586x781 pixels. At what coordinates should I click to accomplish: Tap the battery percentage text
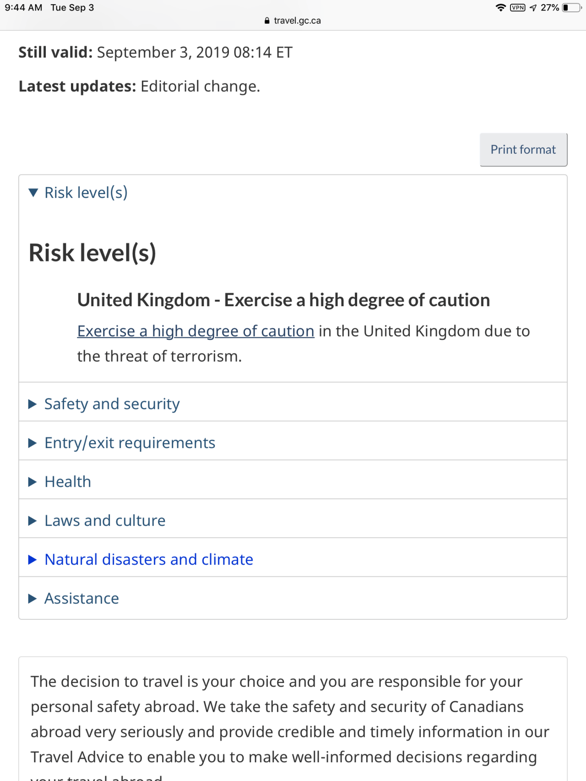(550, 8)
